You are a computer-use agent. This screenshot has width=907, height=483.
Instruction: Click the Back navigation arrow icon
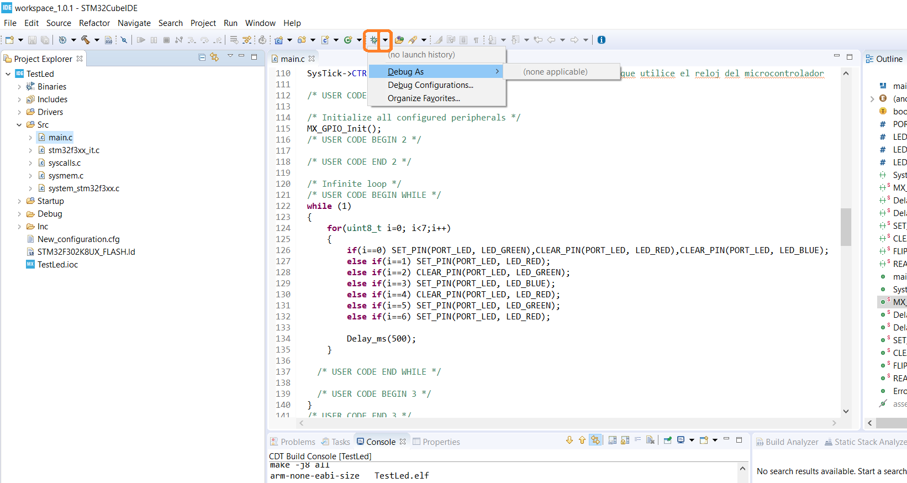coord(551,40)
